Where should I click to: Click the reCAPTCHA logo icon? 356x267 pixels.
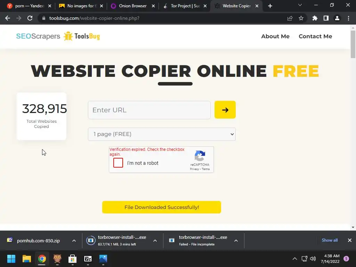pyautogui.click(x=200, y=156)
